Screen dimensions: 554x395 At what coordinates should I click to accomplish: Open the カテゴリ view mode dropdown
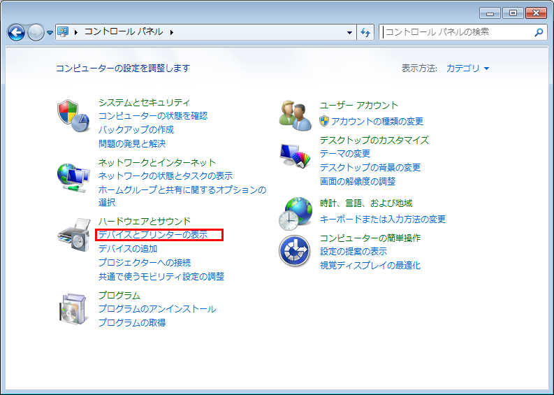tap(467, 69)
